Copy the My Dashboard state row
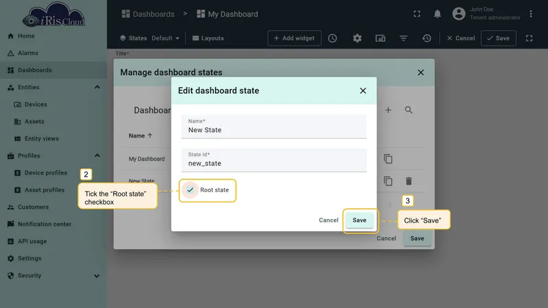This screenshot has width=548, height=308. coord(388,159)
